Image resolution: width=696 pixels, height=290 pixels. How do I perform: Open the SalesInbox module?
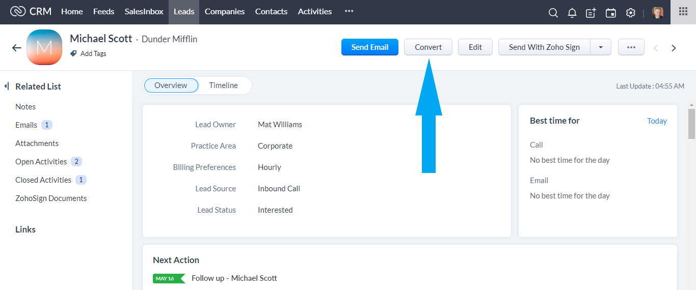(144, 11)
